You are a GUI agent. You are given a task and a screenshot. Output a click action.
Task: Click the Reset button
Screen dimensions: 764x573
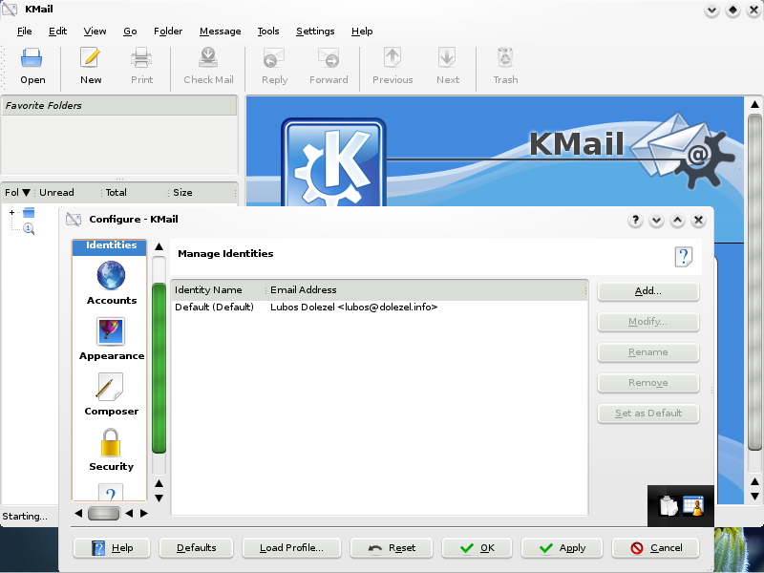click(392, 548)
